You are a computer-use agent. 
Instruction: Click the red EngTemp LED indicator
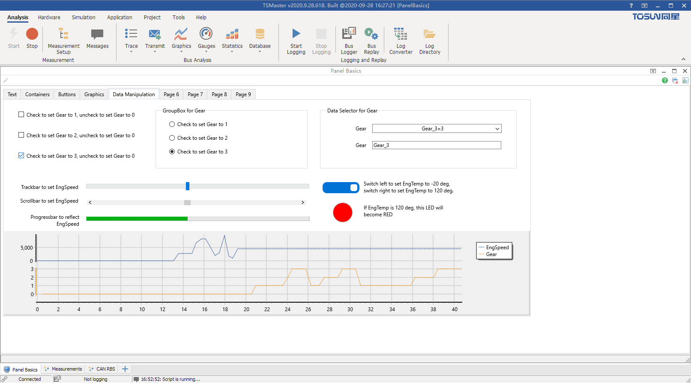[343, 212]
